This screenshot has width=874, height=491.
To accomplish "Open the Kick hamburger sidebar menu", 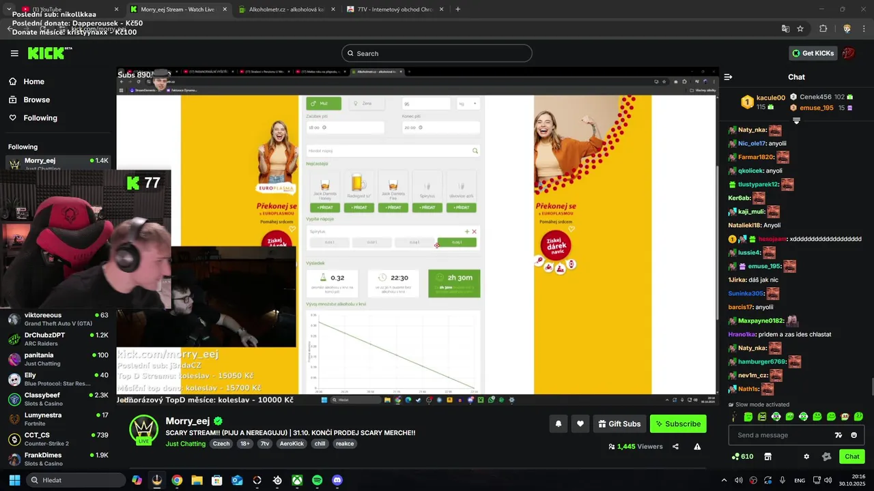I will 14,53.
